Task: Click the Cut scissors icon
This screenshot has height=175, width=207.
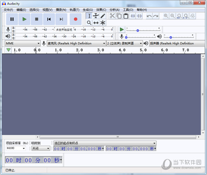Action: tap(112, 16)
